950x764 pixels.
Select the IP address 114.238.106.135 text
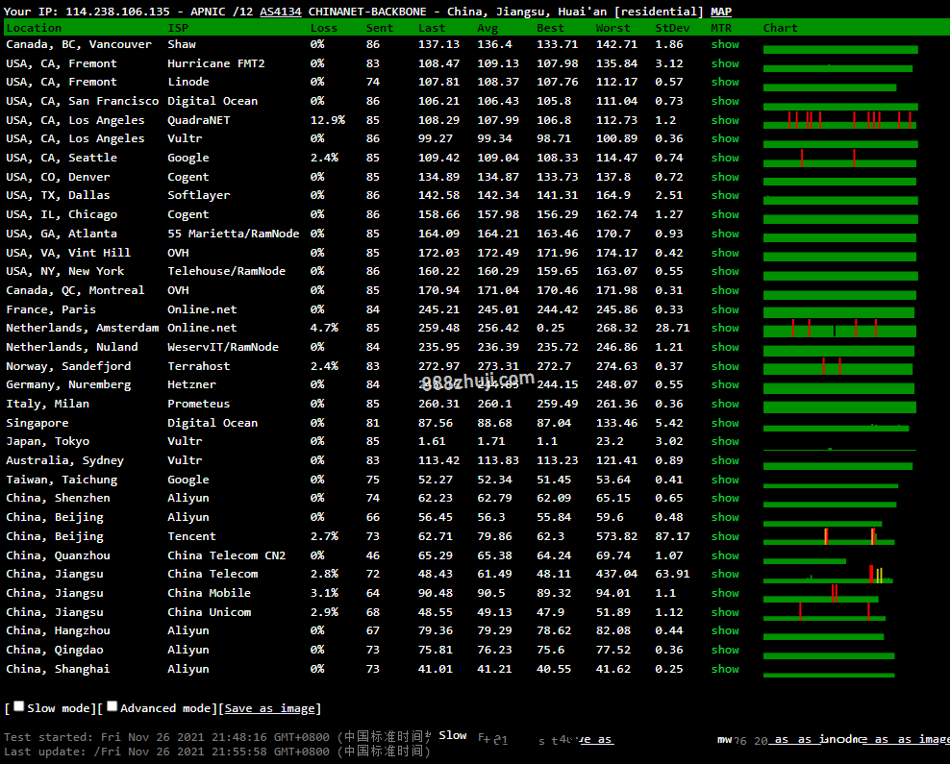coord(117,12)
